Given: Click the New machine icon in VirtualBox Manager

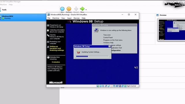Looking at the screenshot, I should 62,9.
